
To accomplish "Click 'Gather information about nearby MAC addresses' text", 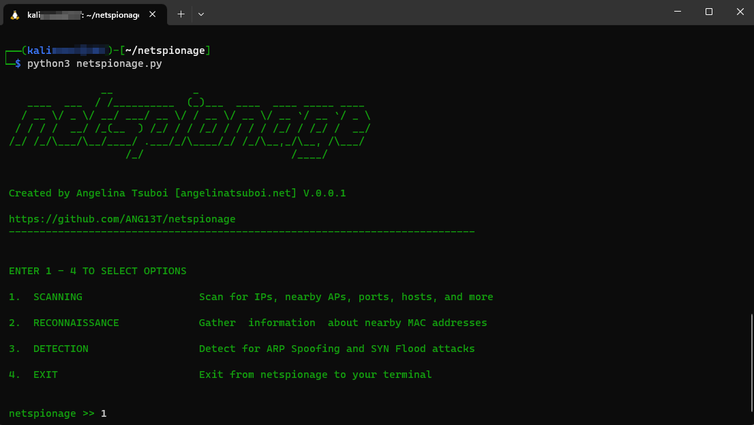I will [x=343, y=323].
